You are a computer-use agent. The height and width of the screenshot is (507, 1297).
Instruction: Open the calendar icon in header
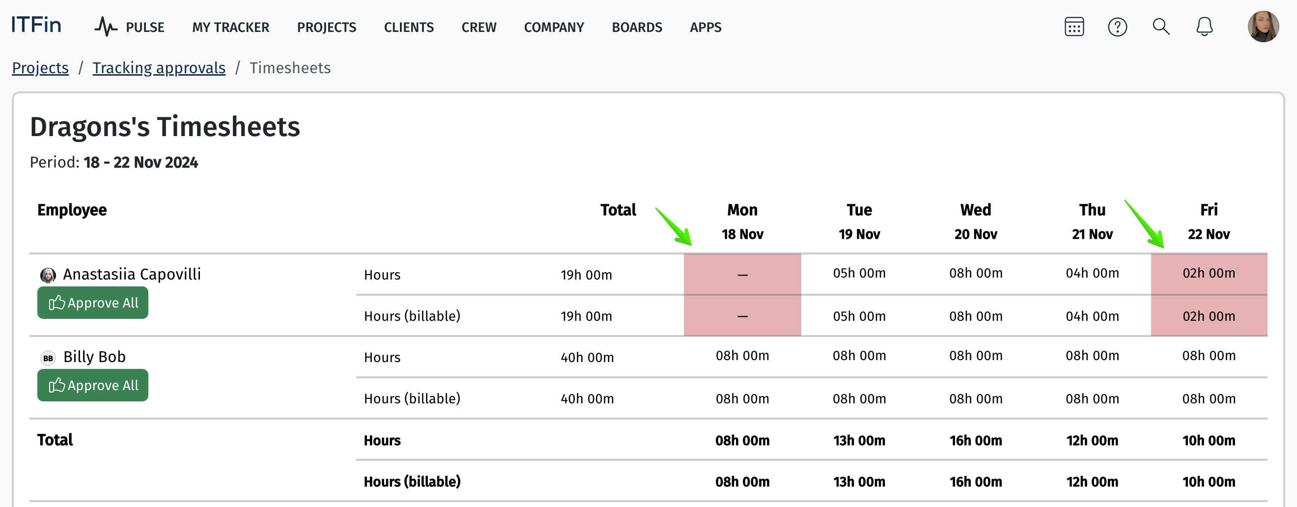click(1074, 27)
